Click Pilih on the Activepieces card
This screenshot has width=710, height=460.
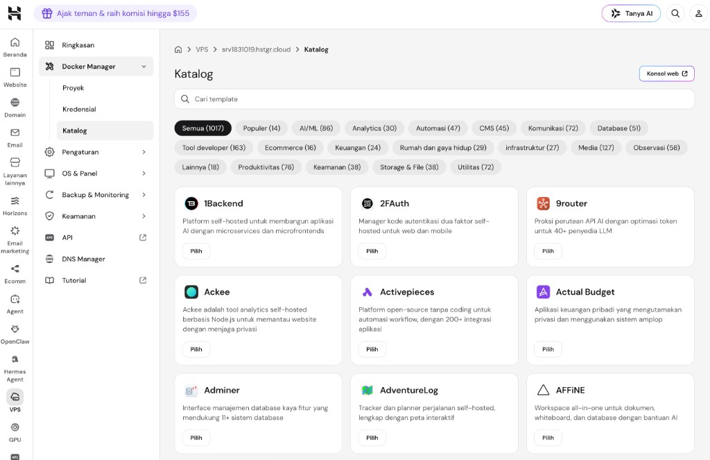tap(372, 350)
